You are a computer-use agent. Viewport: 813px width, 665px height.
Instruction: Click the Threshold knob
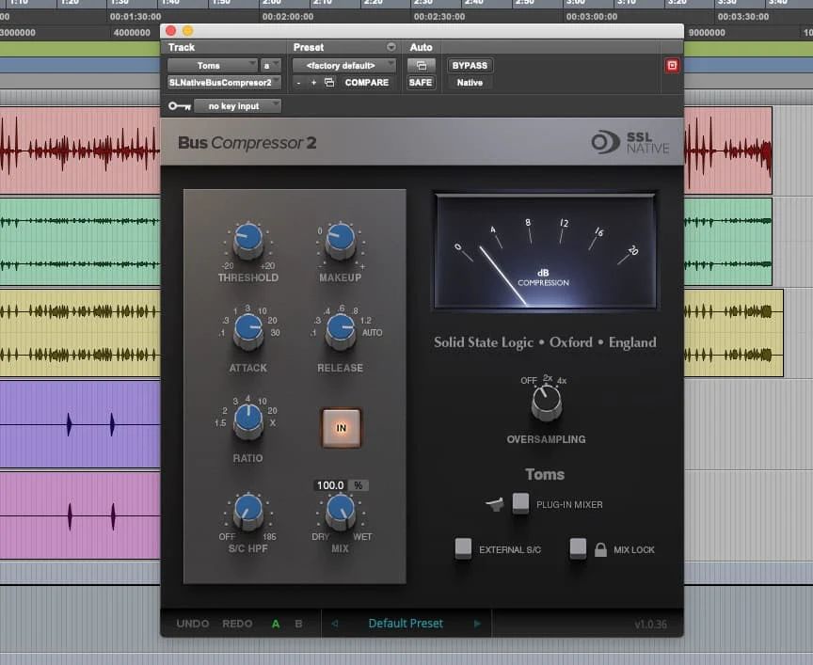click(248, 242)
